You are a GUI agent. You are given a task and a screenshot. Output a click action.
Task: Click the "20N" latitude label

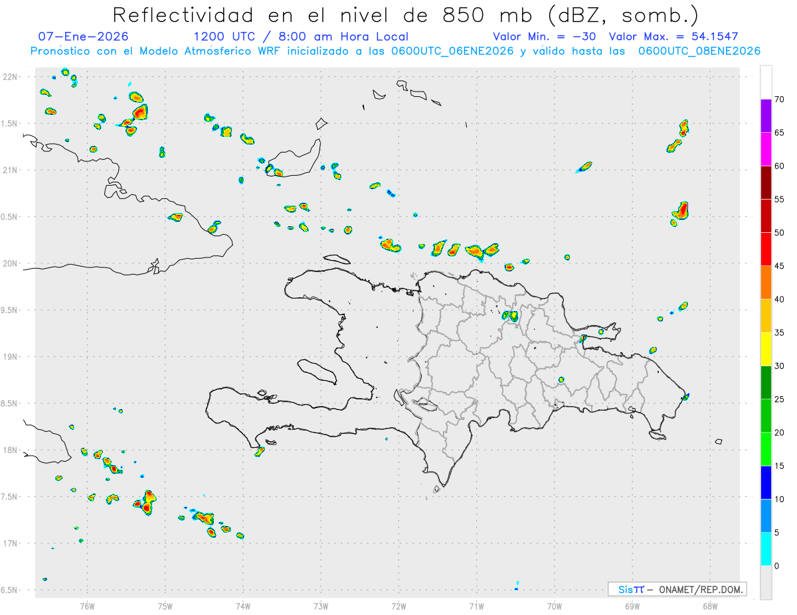click(11, 263)
